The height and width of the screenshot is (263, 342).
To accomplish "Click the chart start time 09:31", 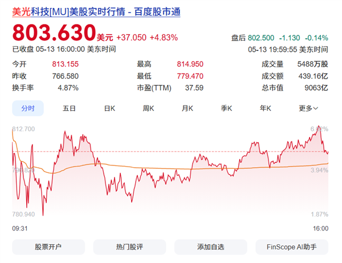I will (20, 229).
